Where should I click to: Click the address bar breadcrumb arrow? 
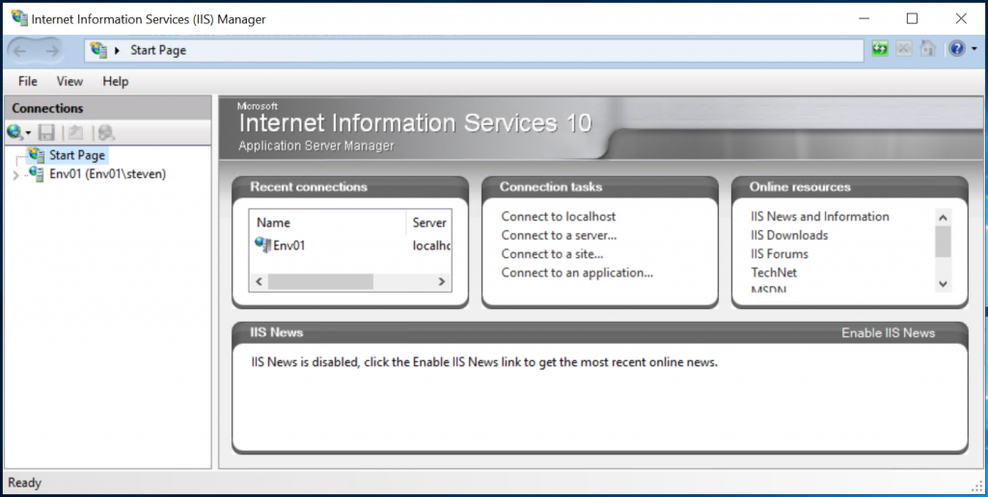point(117,50)
